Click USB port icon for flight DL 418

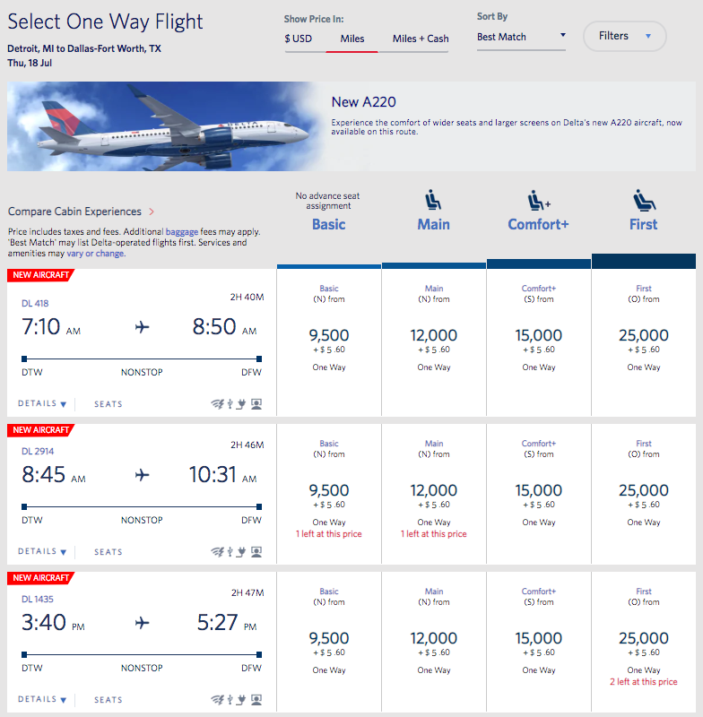point(230,403)
